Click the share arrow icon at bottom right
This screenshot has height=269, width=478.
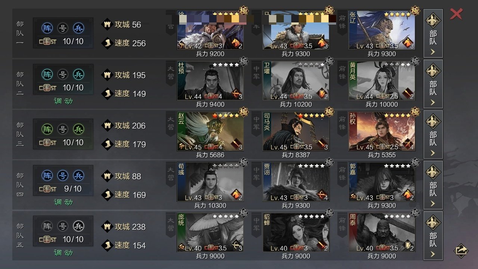click(461, 251)
